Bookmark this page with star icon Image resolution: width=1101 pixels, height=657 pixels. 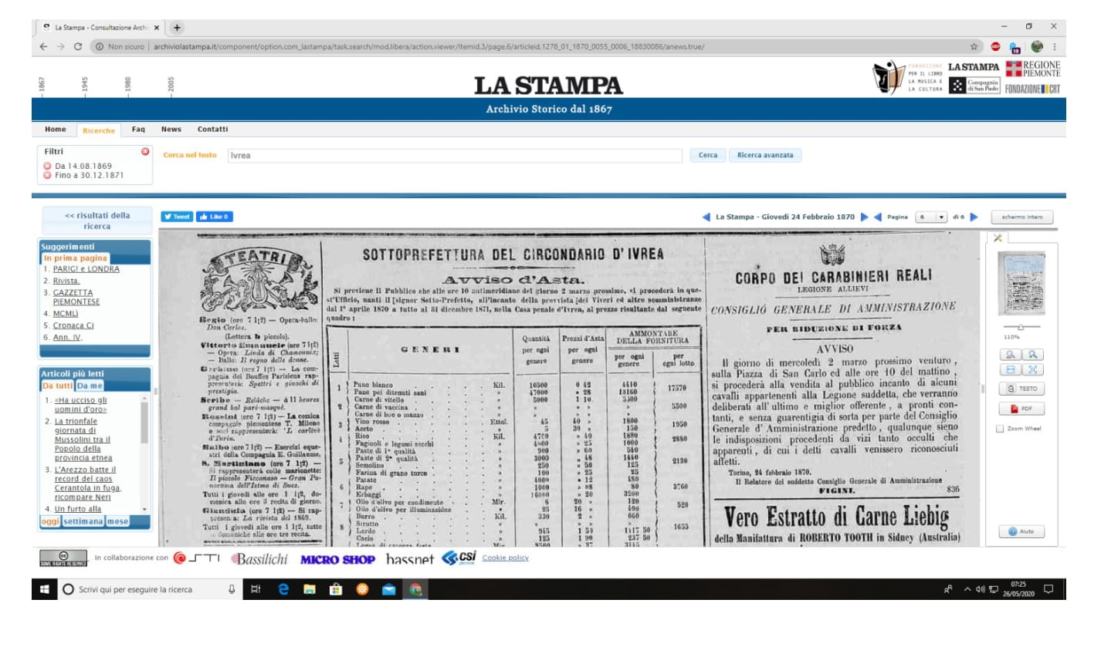click(974, 47)
